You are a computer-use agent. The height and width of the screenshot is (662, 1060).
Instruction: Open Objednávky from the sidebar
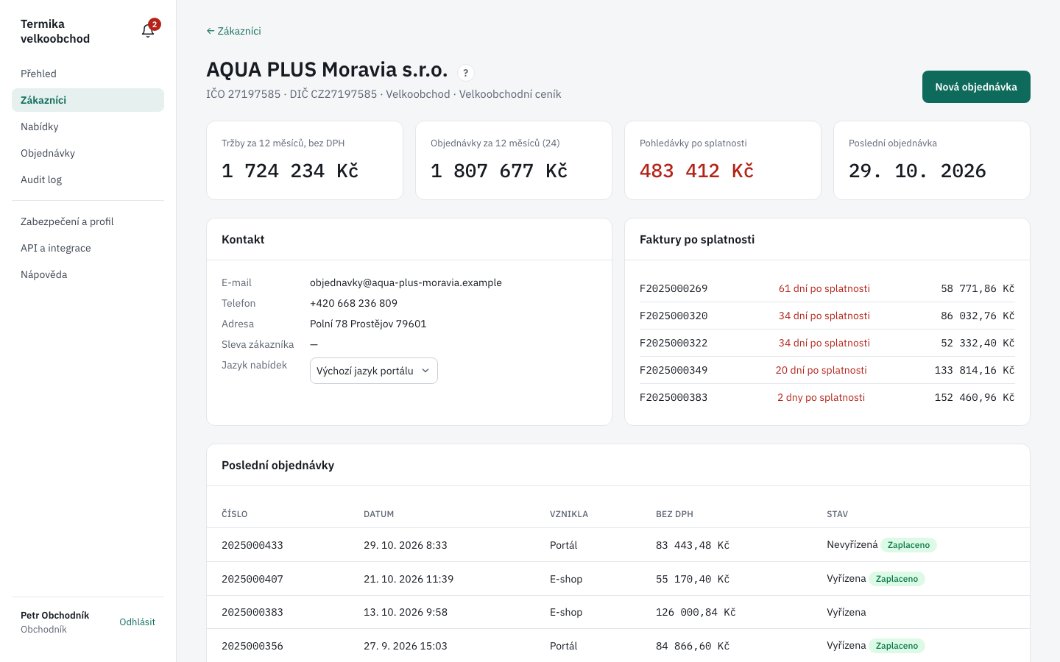88,153
